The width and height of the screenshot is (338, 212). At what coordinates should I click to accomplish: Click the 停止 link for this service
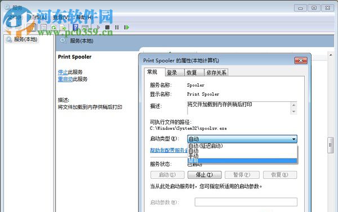point(63,72)
